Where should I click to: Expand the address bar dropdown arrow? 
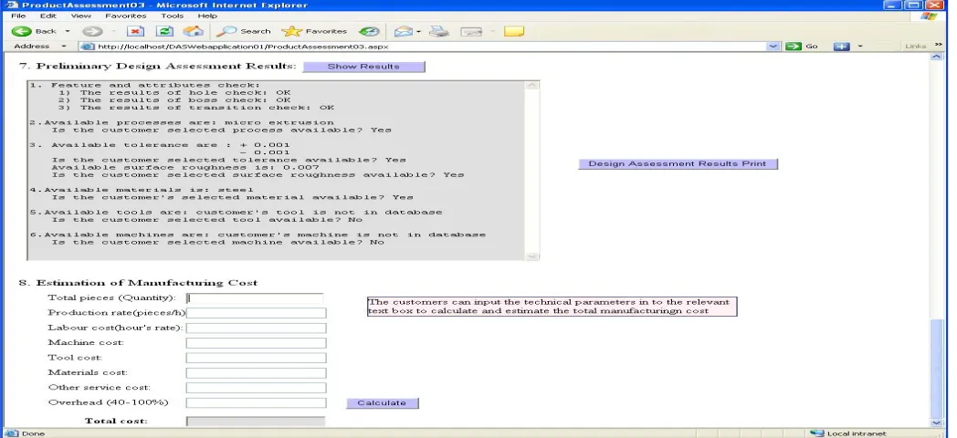tap(773, 47)
